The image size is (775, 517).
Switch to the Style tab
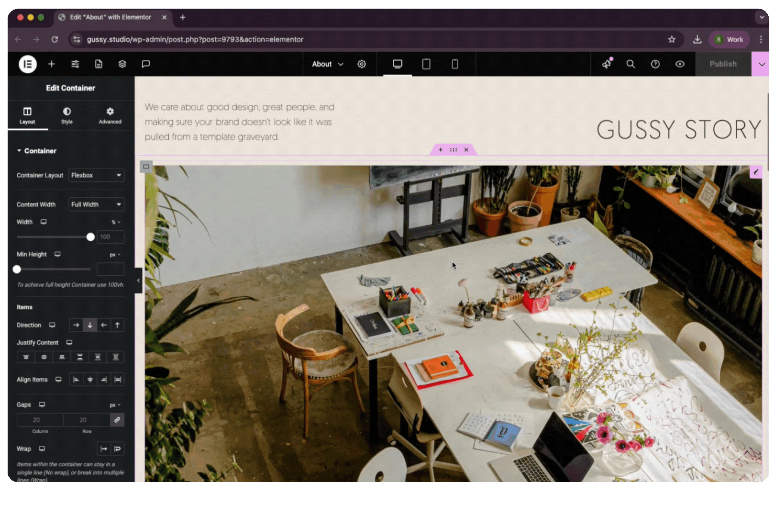pos(67,115)
